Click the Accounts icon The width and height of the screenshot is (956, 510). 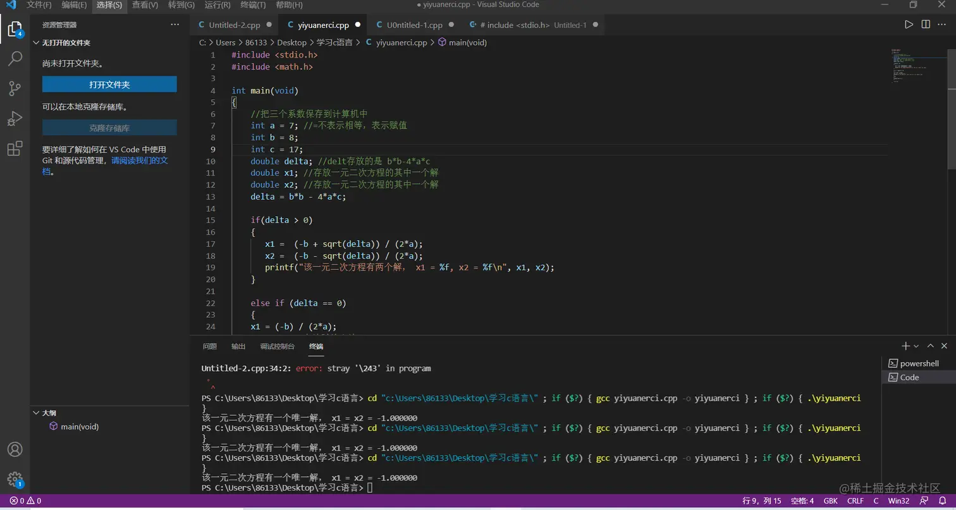(x=15, y=449)
